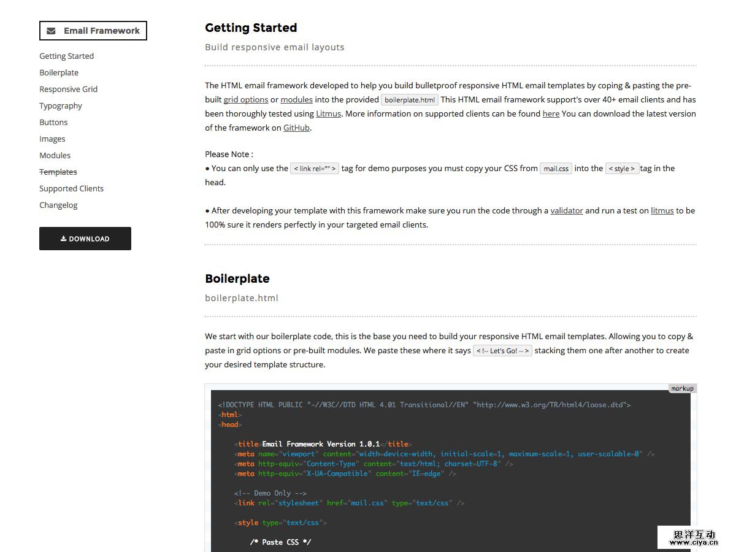This screenshot has height=552, width=736.
Task: Click the 'modules' link in paragraph
Action: 296,99
